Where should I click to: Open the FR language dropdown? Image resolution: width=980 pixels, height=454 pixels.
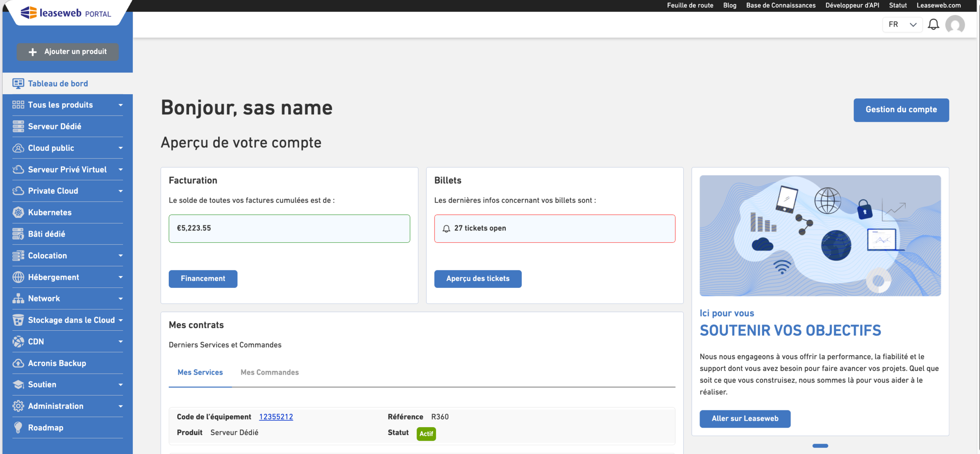coord(902,24)
